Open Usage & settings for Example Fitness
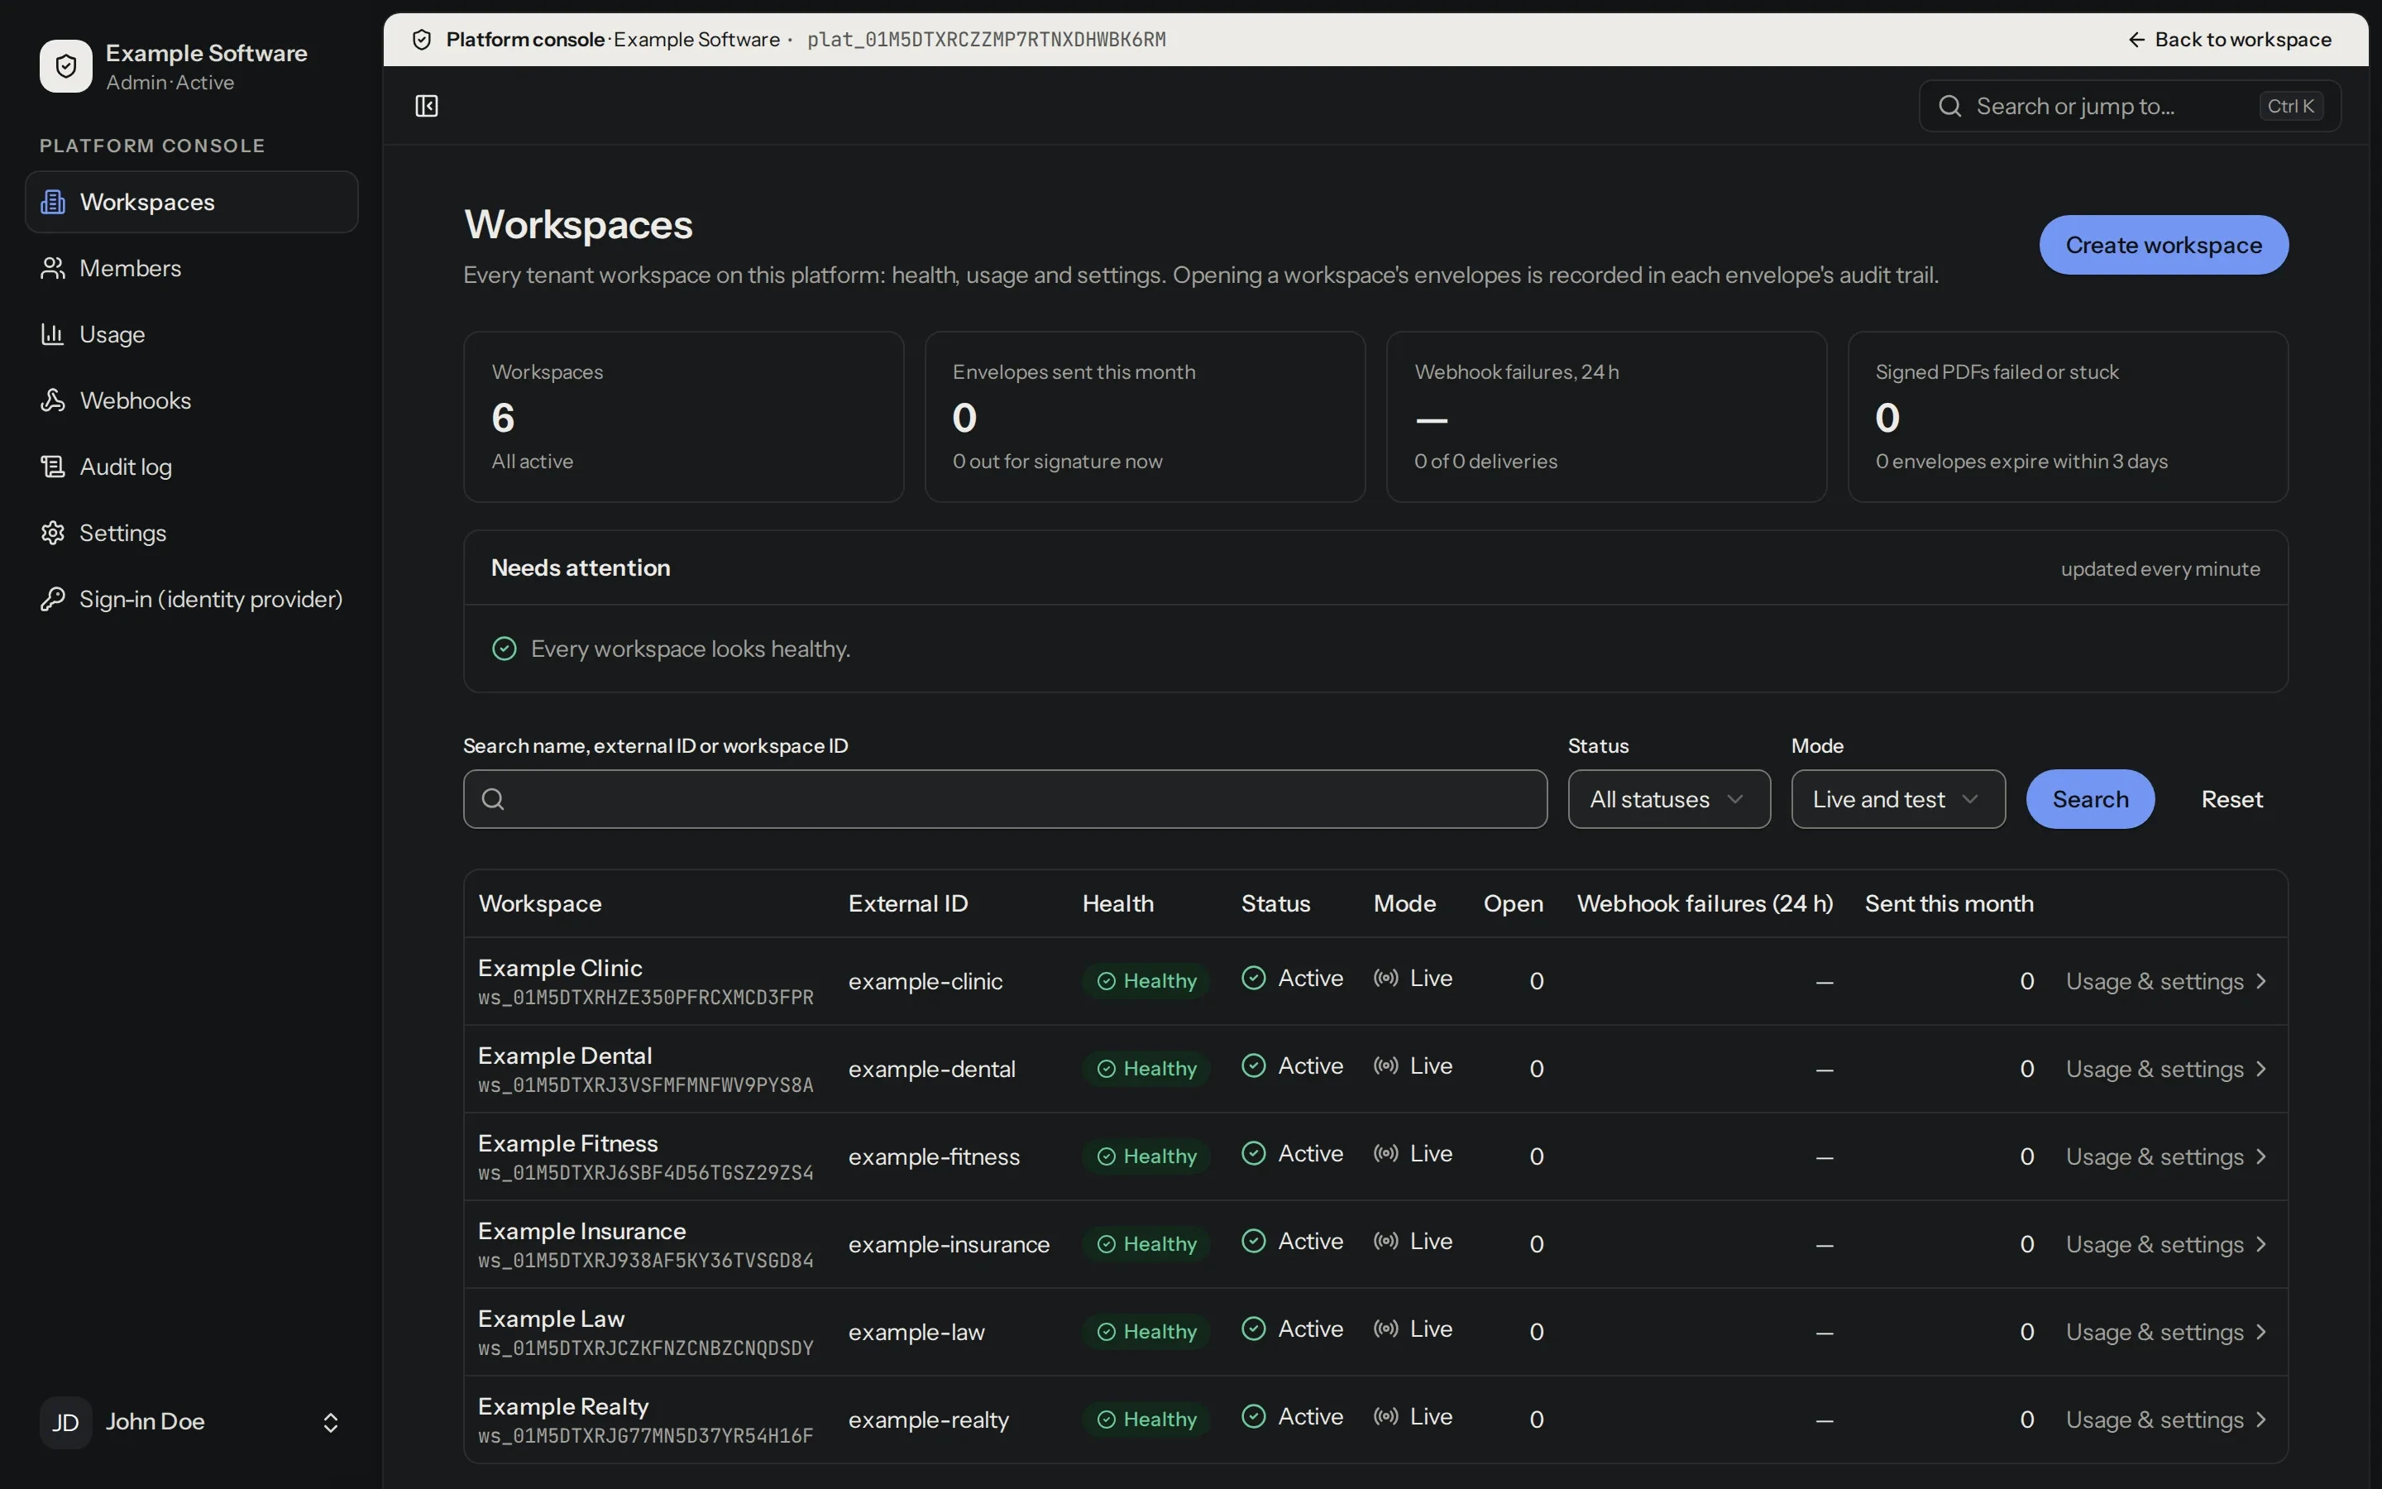Viewport: 2382px width, 1489px height. pos(2166,1156)
